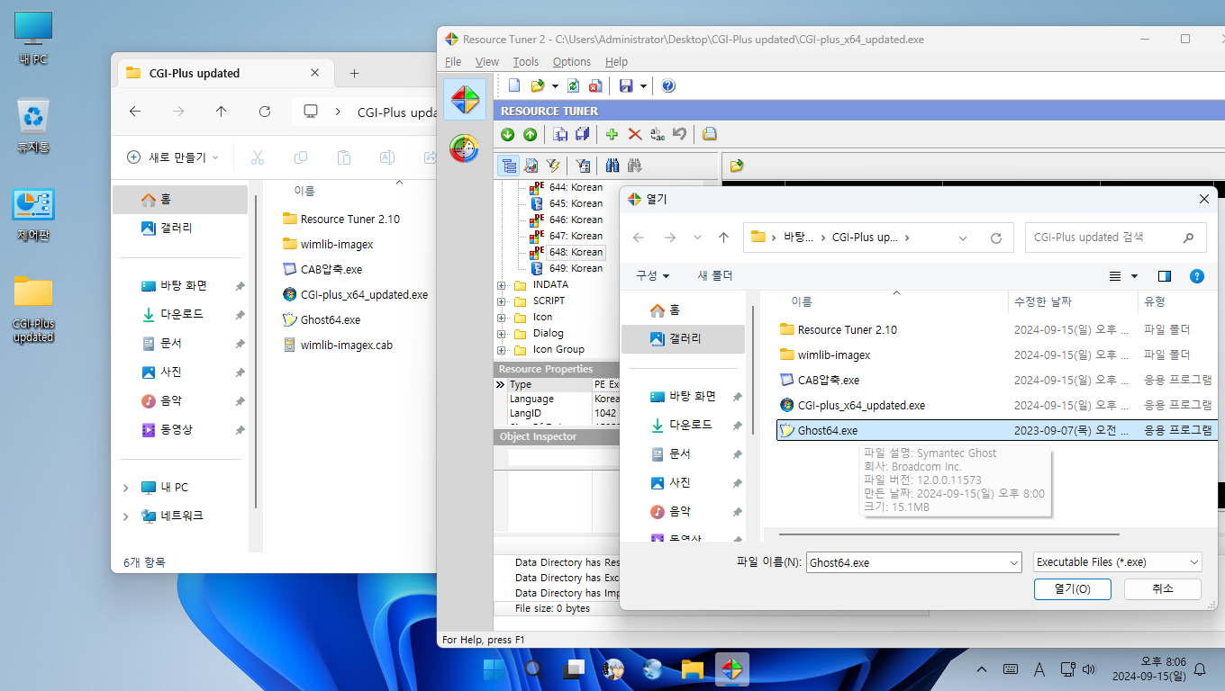Open the View menu in Resource Tuner
Screen dimensions: 1225x691
(x=487, y=61)
